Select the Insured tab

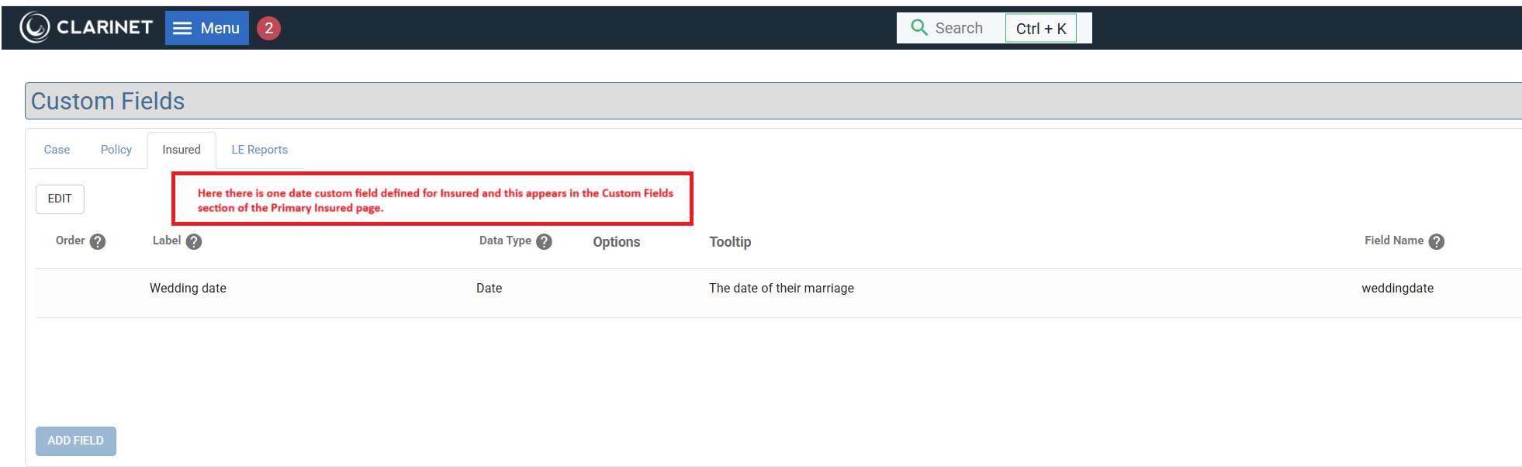(182, 150)
